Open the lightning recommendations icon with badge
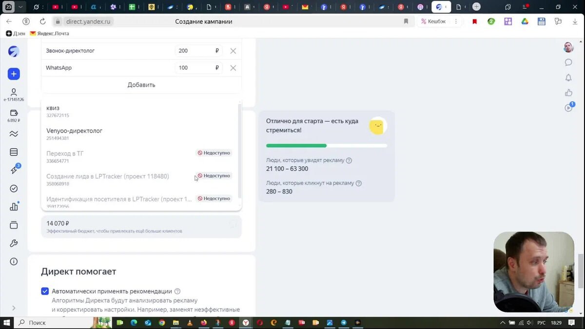The height and width of the screenshot is (329, 585). click(x=14, y=170)
